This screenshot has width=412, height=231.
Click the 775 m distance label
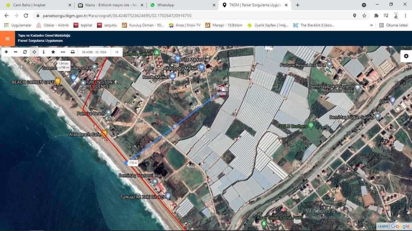[133, 163]
